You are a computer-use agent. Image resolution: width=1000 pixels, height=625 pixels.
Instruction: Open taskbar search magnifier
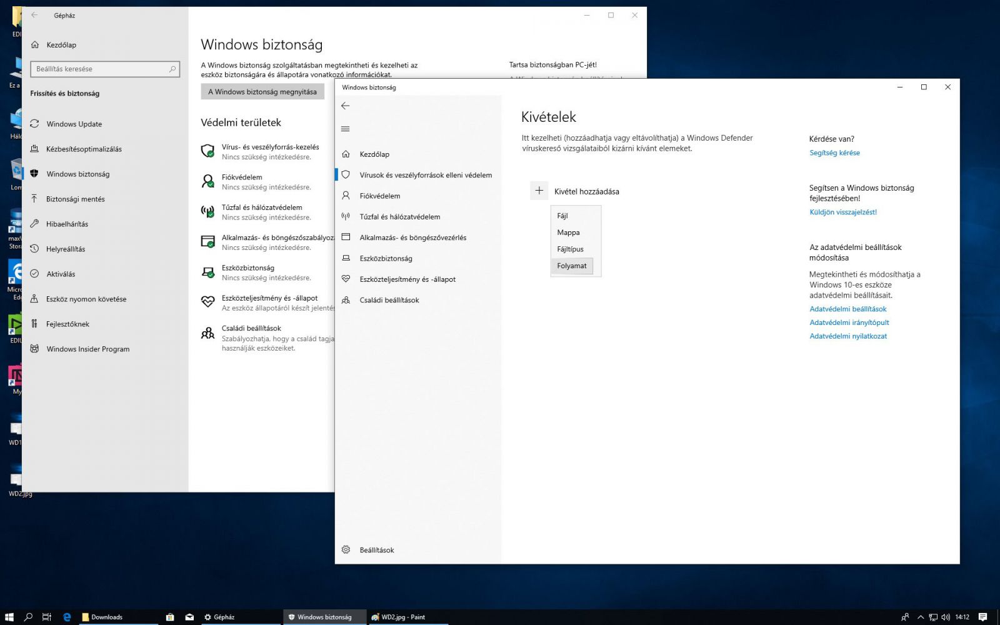point(28,617)
